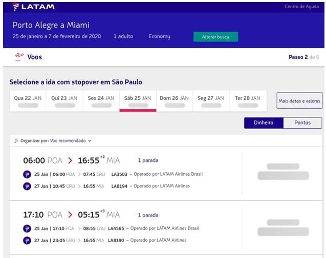
Task: Select the Dom 26 JAN date tab
Action: tap(175, 101)
